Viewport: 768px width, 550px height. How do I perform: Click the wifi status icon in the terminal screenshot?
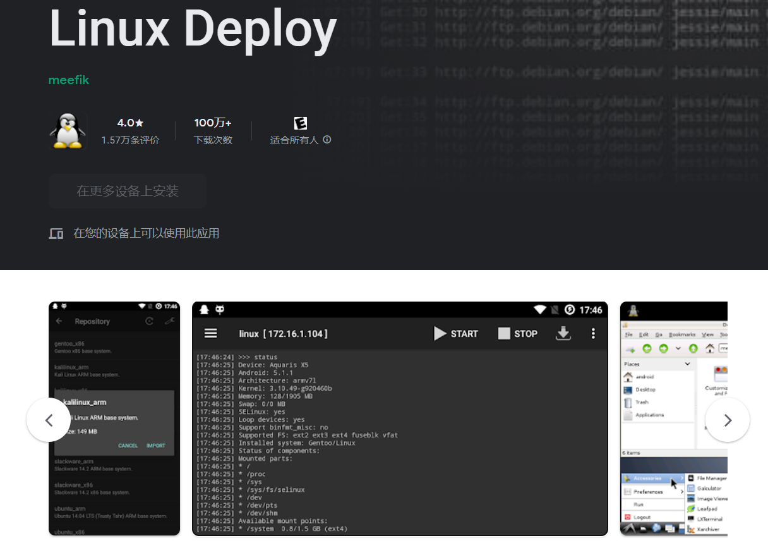(x=539, y=310)
